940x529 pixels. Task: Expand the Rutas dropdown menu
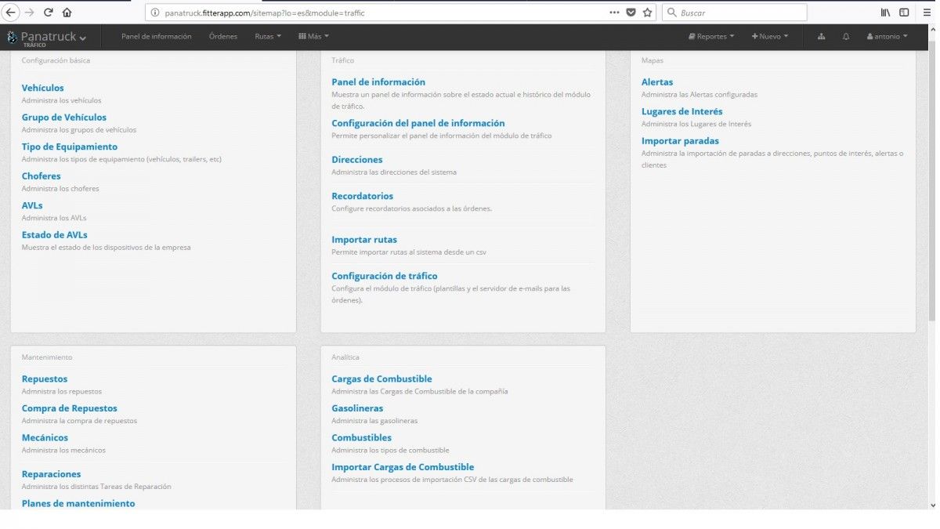pyautogui.click(x=267, y=37)
